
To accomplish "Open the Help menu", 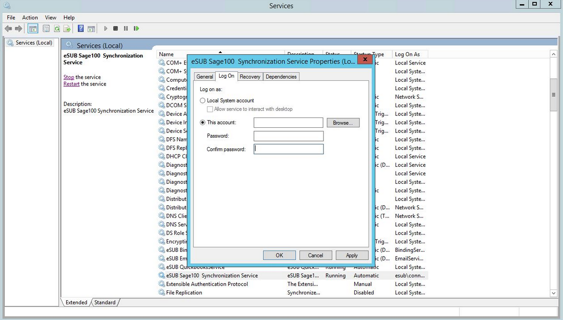I will click(69, 17).
